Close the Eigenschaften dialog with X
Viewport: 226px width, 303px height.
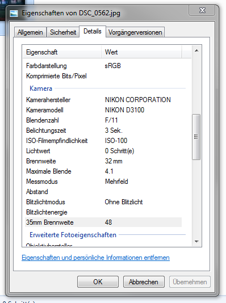coord(202,10)
